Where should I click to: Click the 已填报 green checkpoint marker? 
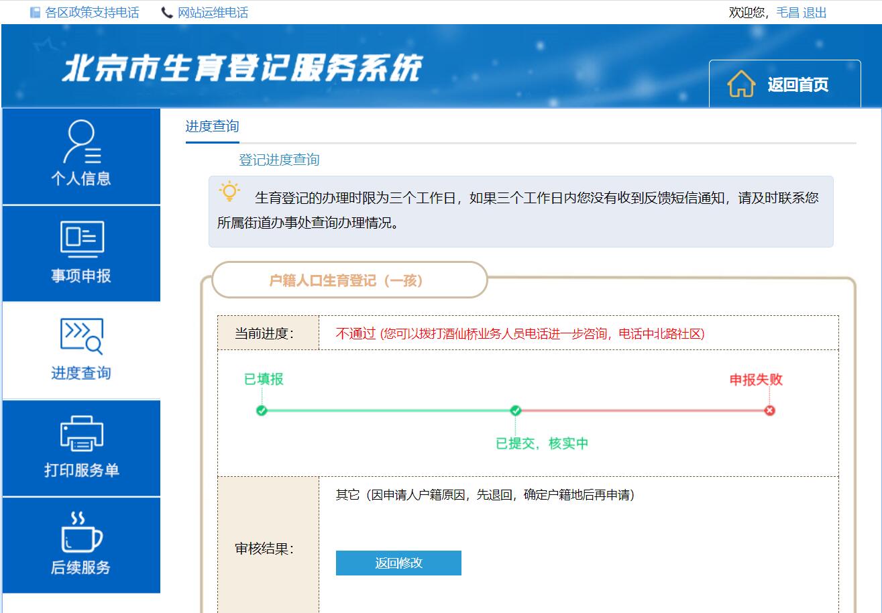coord(262,410)
